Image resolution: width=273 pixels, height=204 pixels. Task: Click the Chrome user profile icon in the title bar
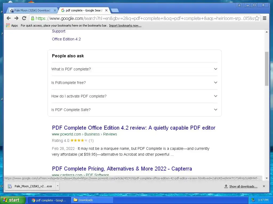pyautogui.click(x=239, y=5)
